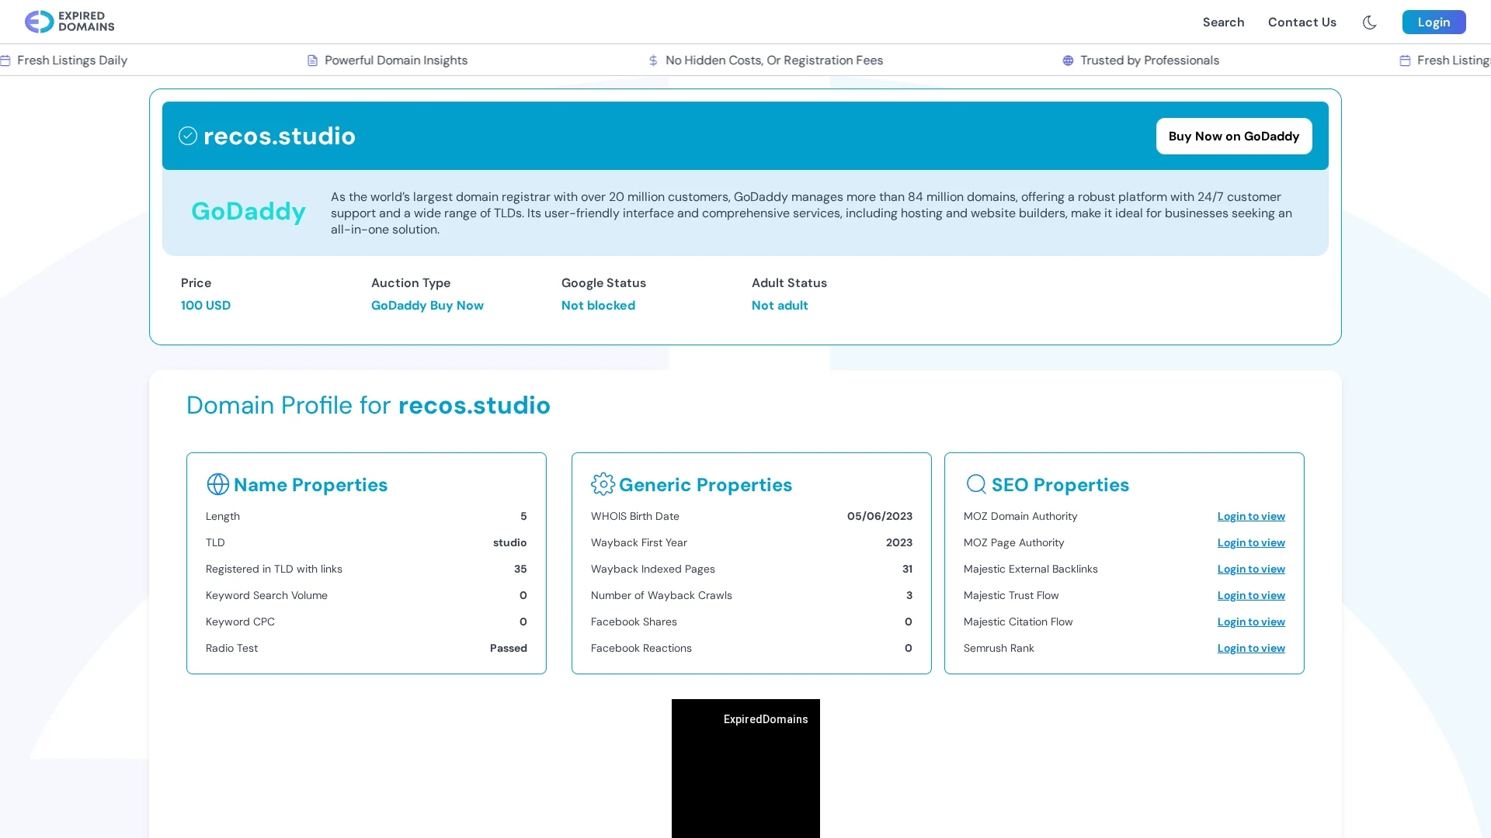The image size is (1491, 838).
Task: Click Login to view for MOZ Domain Authority
Action: point(1251,517)
